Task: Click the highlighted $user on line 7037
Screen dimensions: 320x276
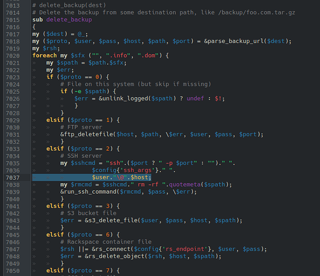Action: pos(101,177)
